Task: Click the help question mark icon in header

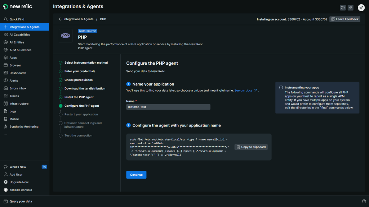Action: pos(343,8)
